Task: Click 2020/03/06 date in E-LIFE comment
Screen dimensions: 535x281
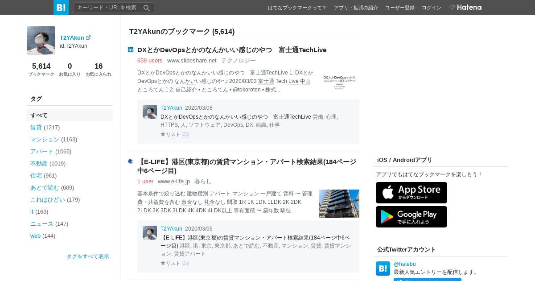Action: point(199,229)
